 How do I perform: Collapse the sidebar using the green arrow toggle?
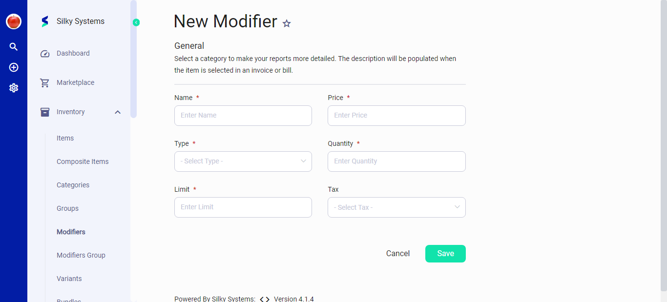[x=136, y=22]
